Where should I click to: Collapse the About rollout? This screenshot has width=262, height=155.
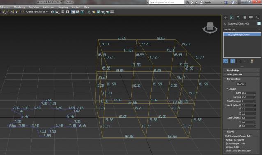point(241,131)
